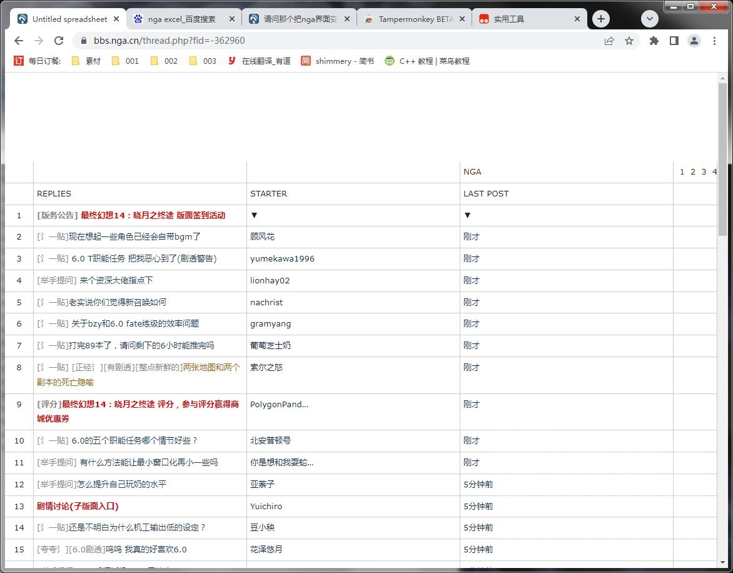The width and height of the screenshot is (733, 573).
Task: Open the LAST POST column filter arrow
Action: [467, 215]
